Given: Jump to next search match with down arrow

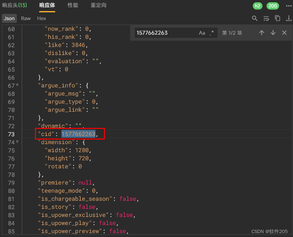Looking at the screenshot, I should tap(273, 33).
